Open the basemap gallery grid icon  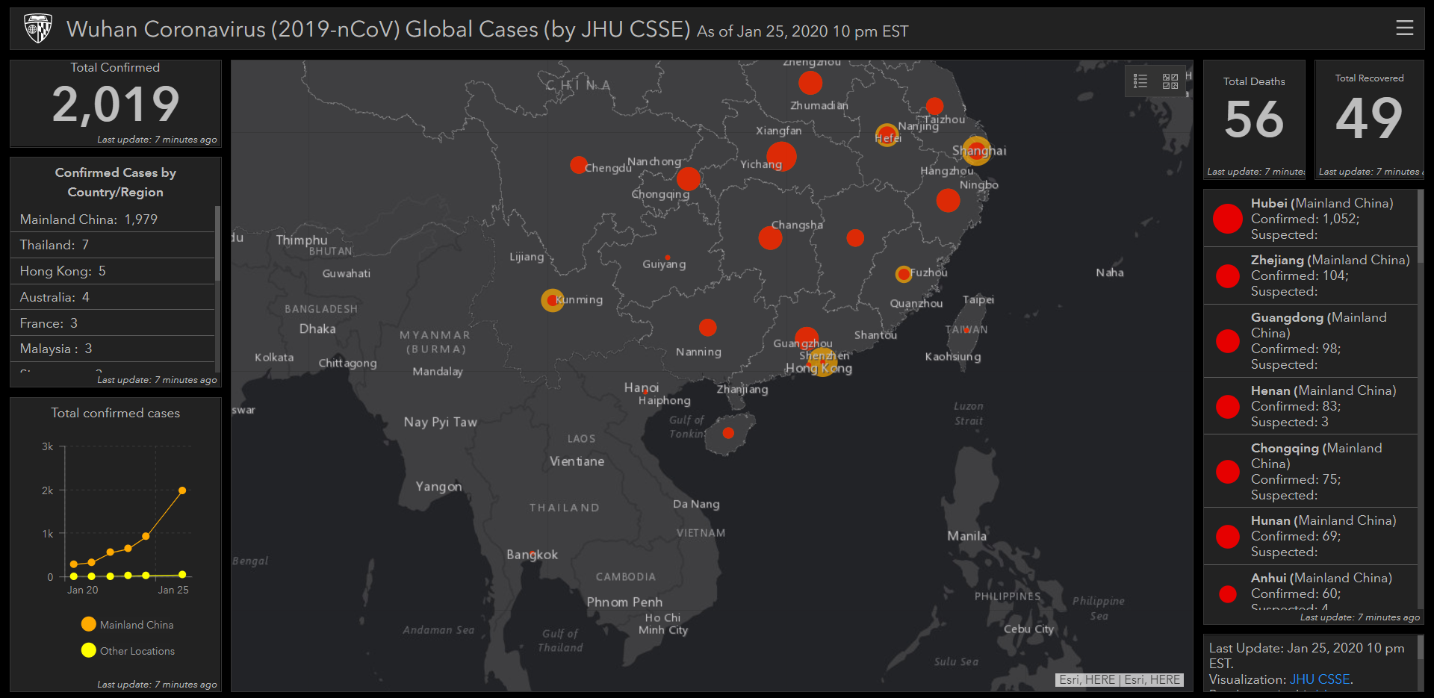(x=1170, y=81)
